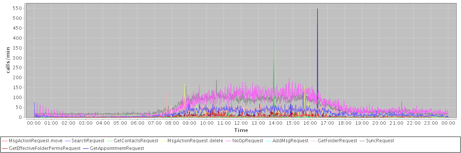Click the 17:00 tick on the time axis

[327, 123]
